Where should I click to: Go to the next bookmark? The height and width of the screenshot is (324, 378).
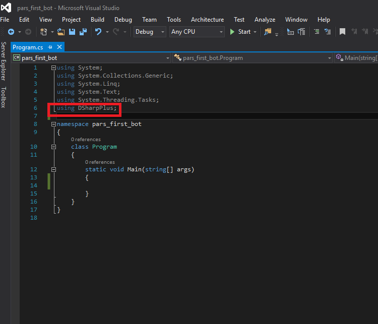pyautogui.click(x=365, y=32)
